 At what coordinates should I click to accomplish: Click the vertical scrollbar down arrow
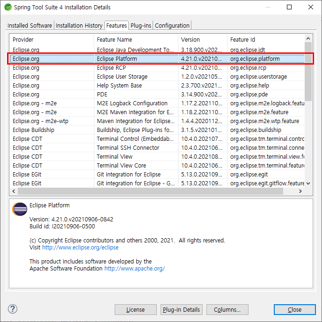click(308, 183)
